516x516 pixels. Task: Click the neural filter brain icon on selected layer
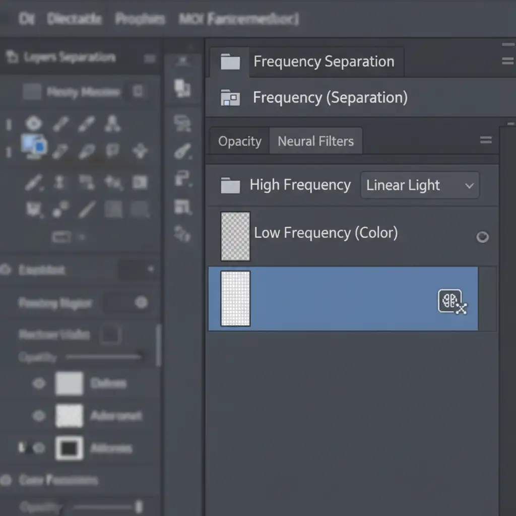tap(449, 301)
